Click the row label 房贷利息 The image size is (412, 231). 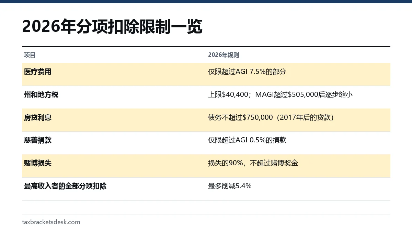point(38,118)
